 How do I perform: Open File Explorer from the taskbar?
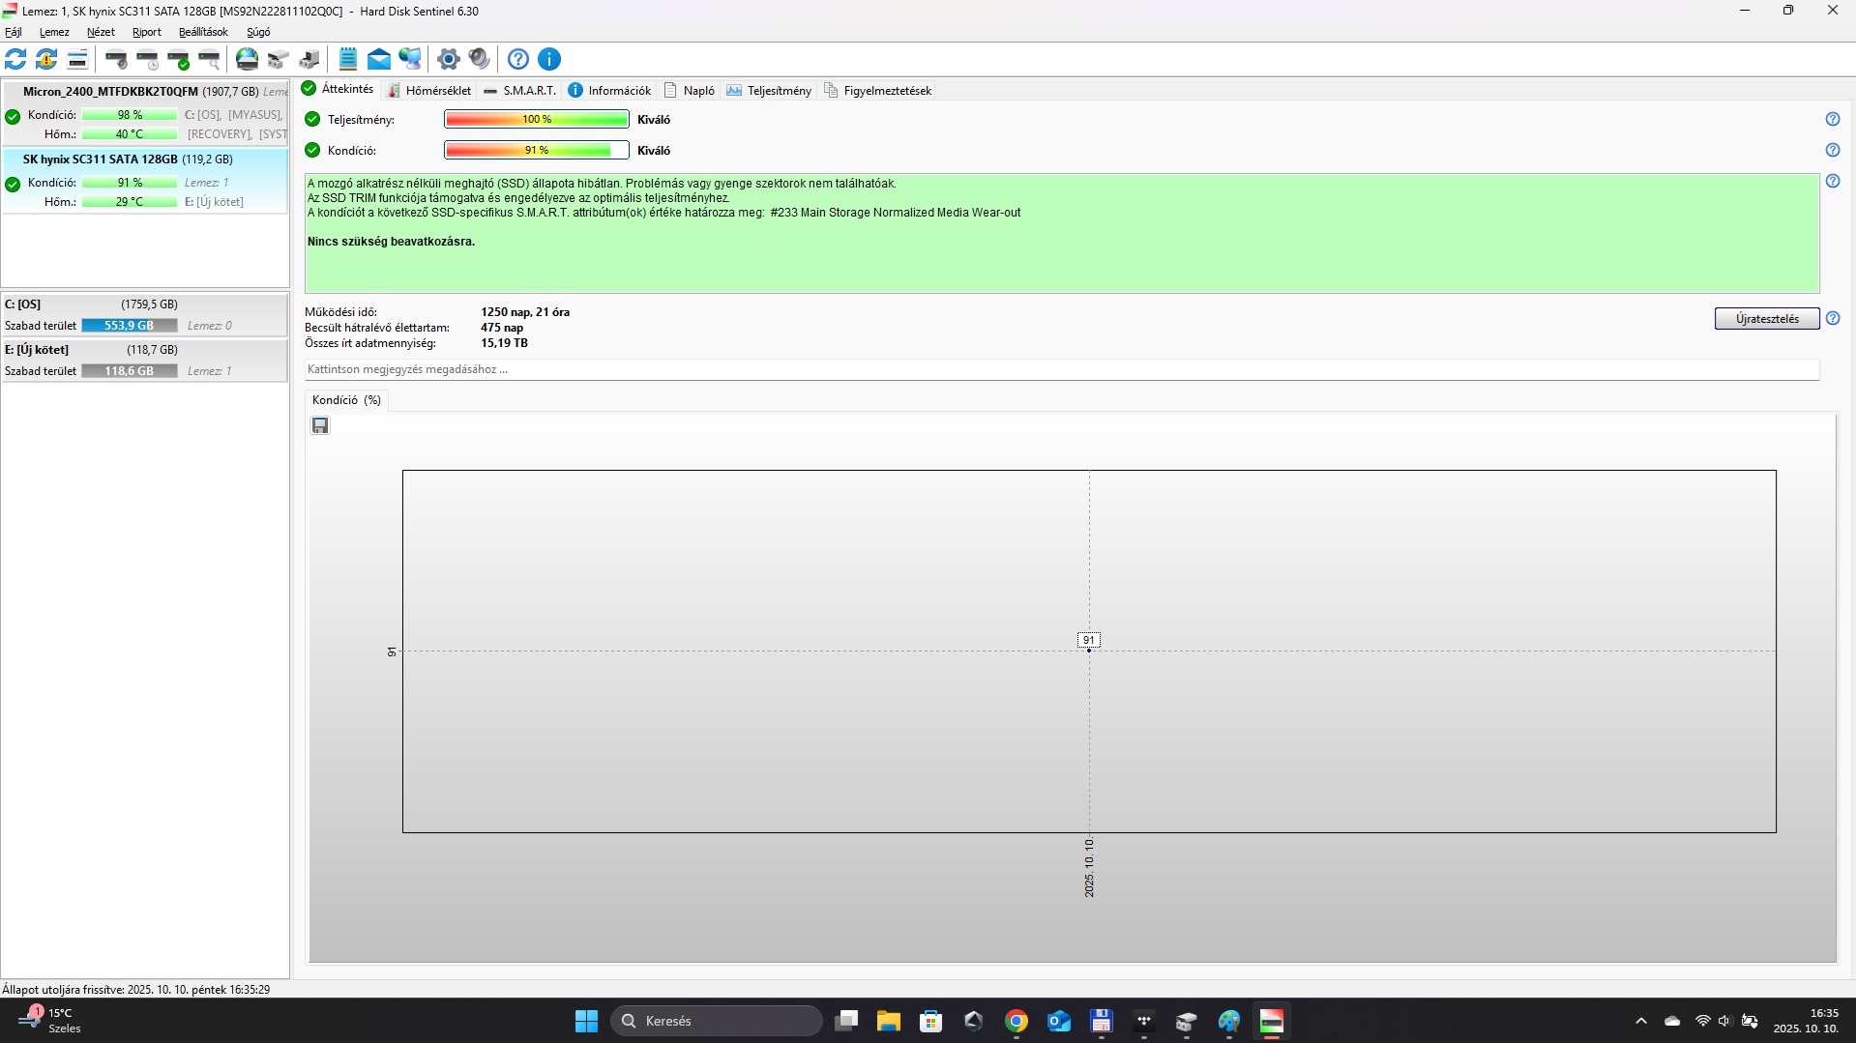(889, 1021)
